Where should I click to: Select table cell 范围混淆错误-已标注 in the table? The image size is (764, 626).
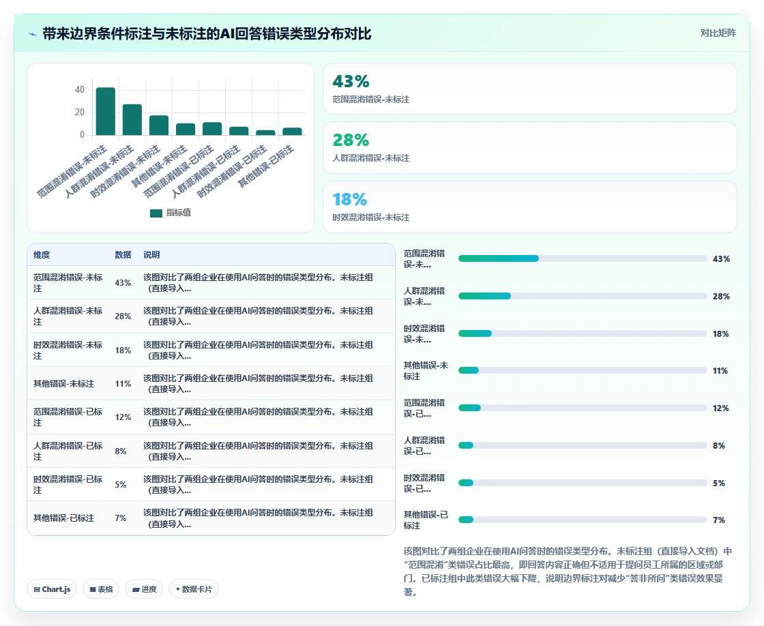(x=68, y=417)
